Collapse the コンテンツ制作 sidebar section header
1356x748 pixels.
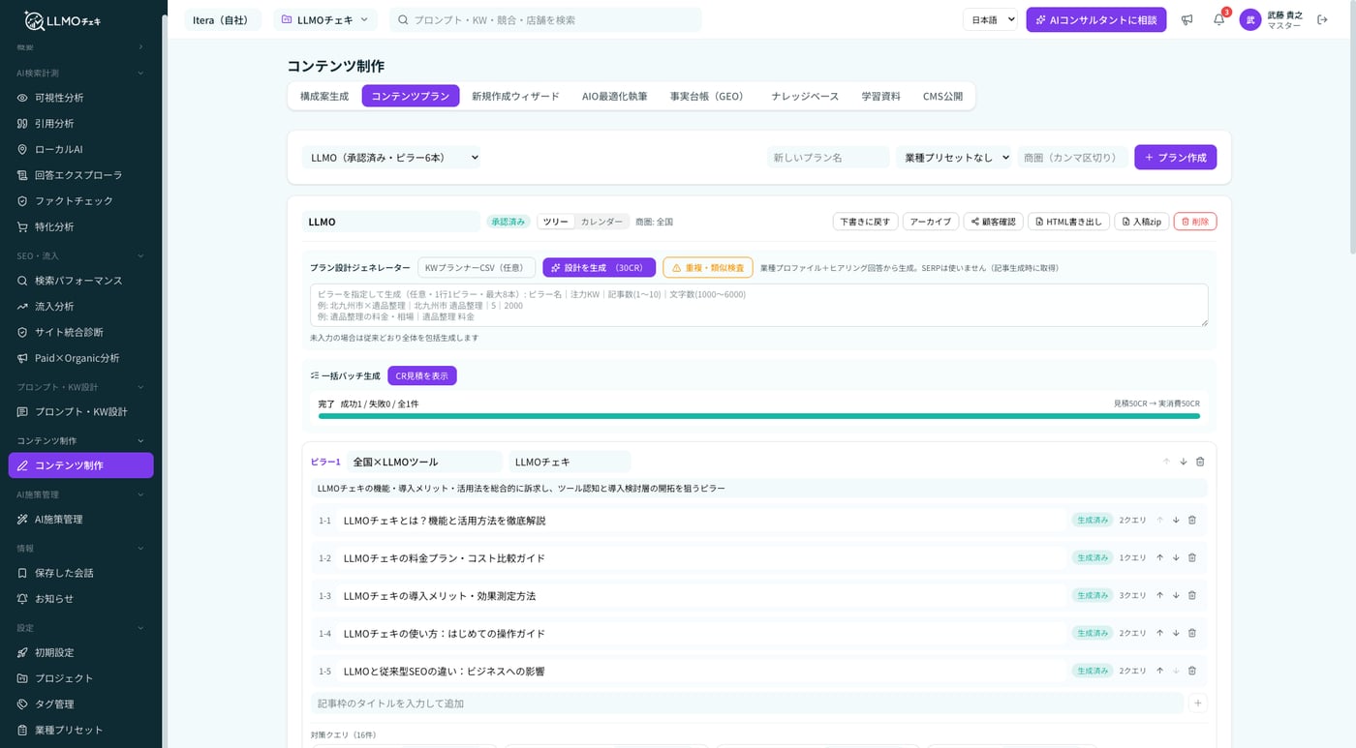point(80,440)
